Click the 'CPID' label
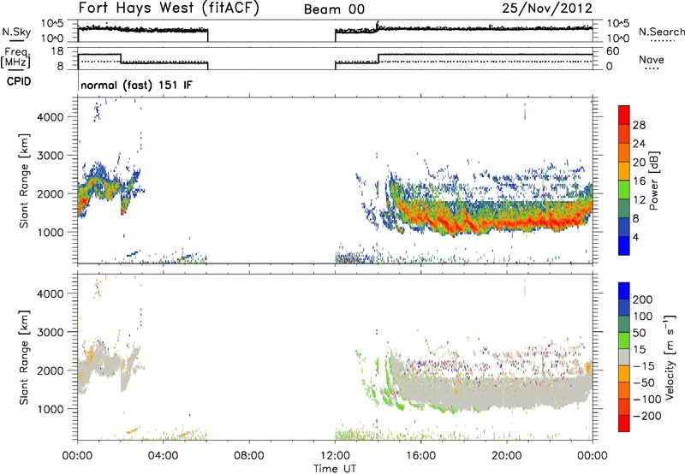This screenshot has height=474, width=685. pos(19,81)
